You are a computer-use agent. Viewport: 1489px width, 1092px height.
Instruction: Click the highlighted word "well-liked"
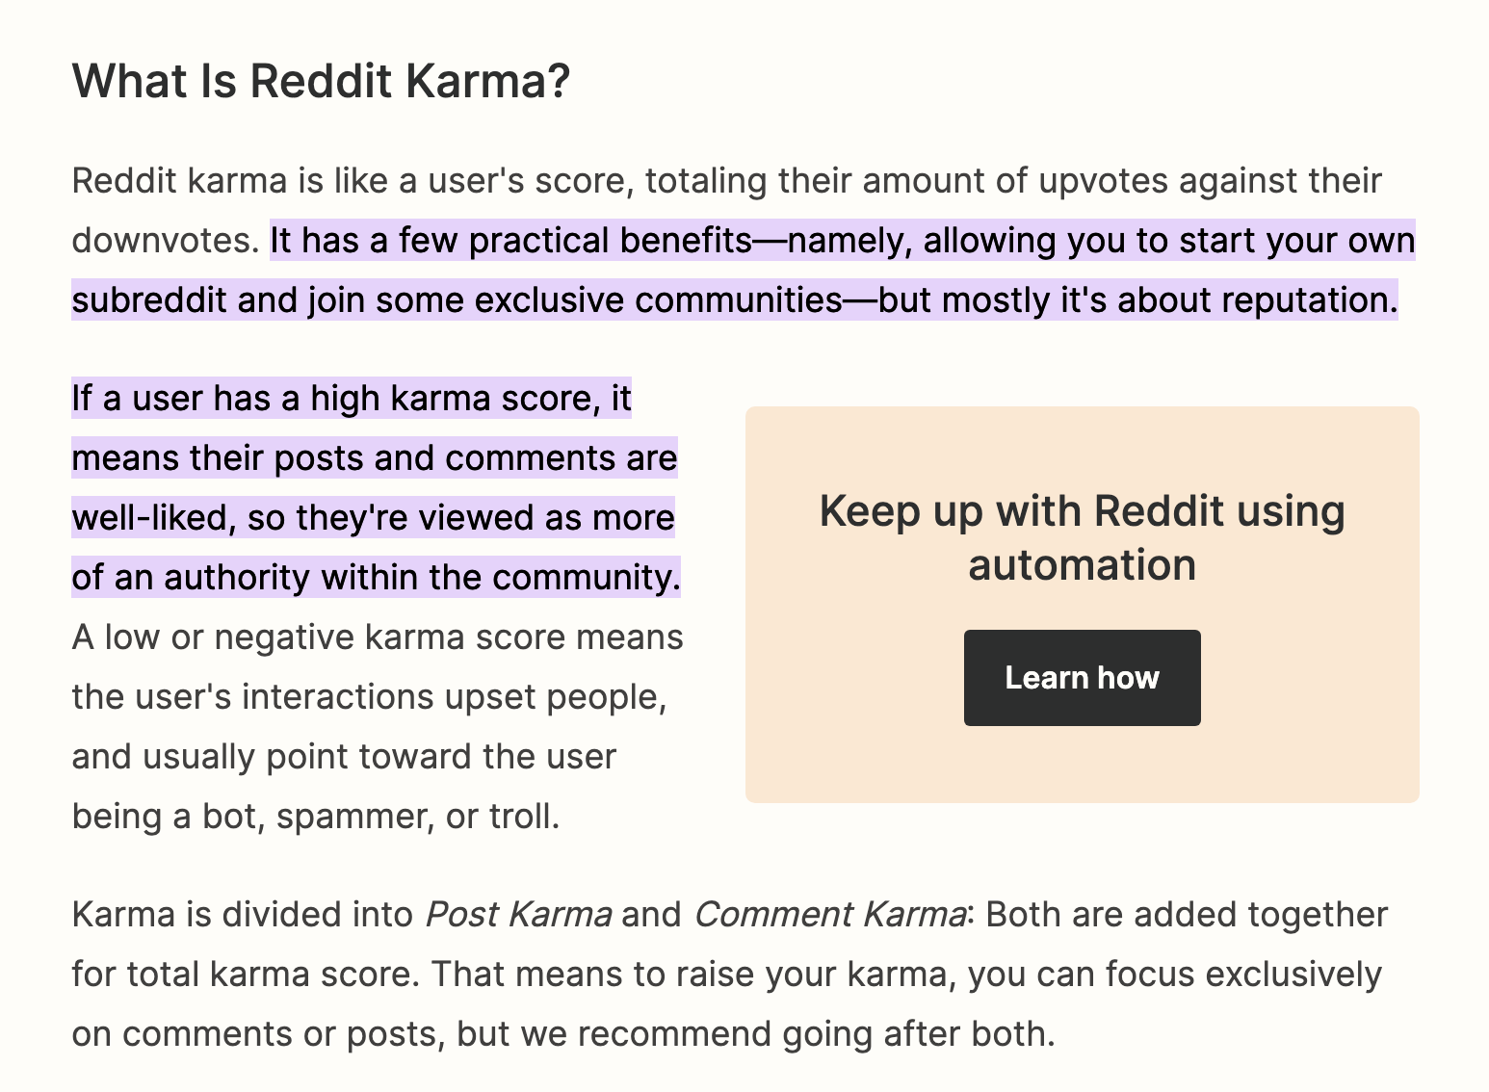click(x=153, y=518)
